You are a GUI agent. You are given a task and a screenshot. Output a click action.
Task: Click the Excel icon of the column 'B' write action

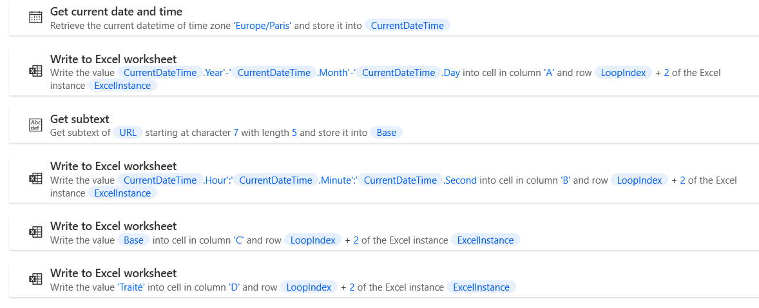(x=35, y=179)
